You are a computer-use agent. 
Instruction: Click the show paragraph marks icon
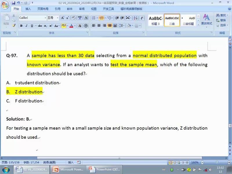coord(142,18)
